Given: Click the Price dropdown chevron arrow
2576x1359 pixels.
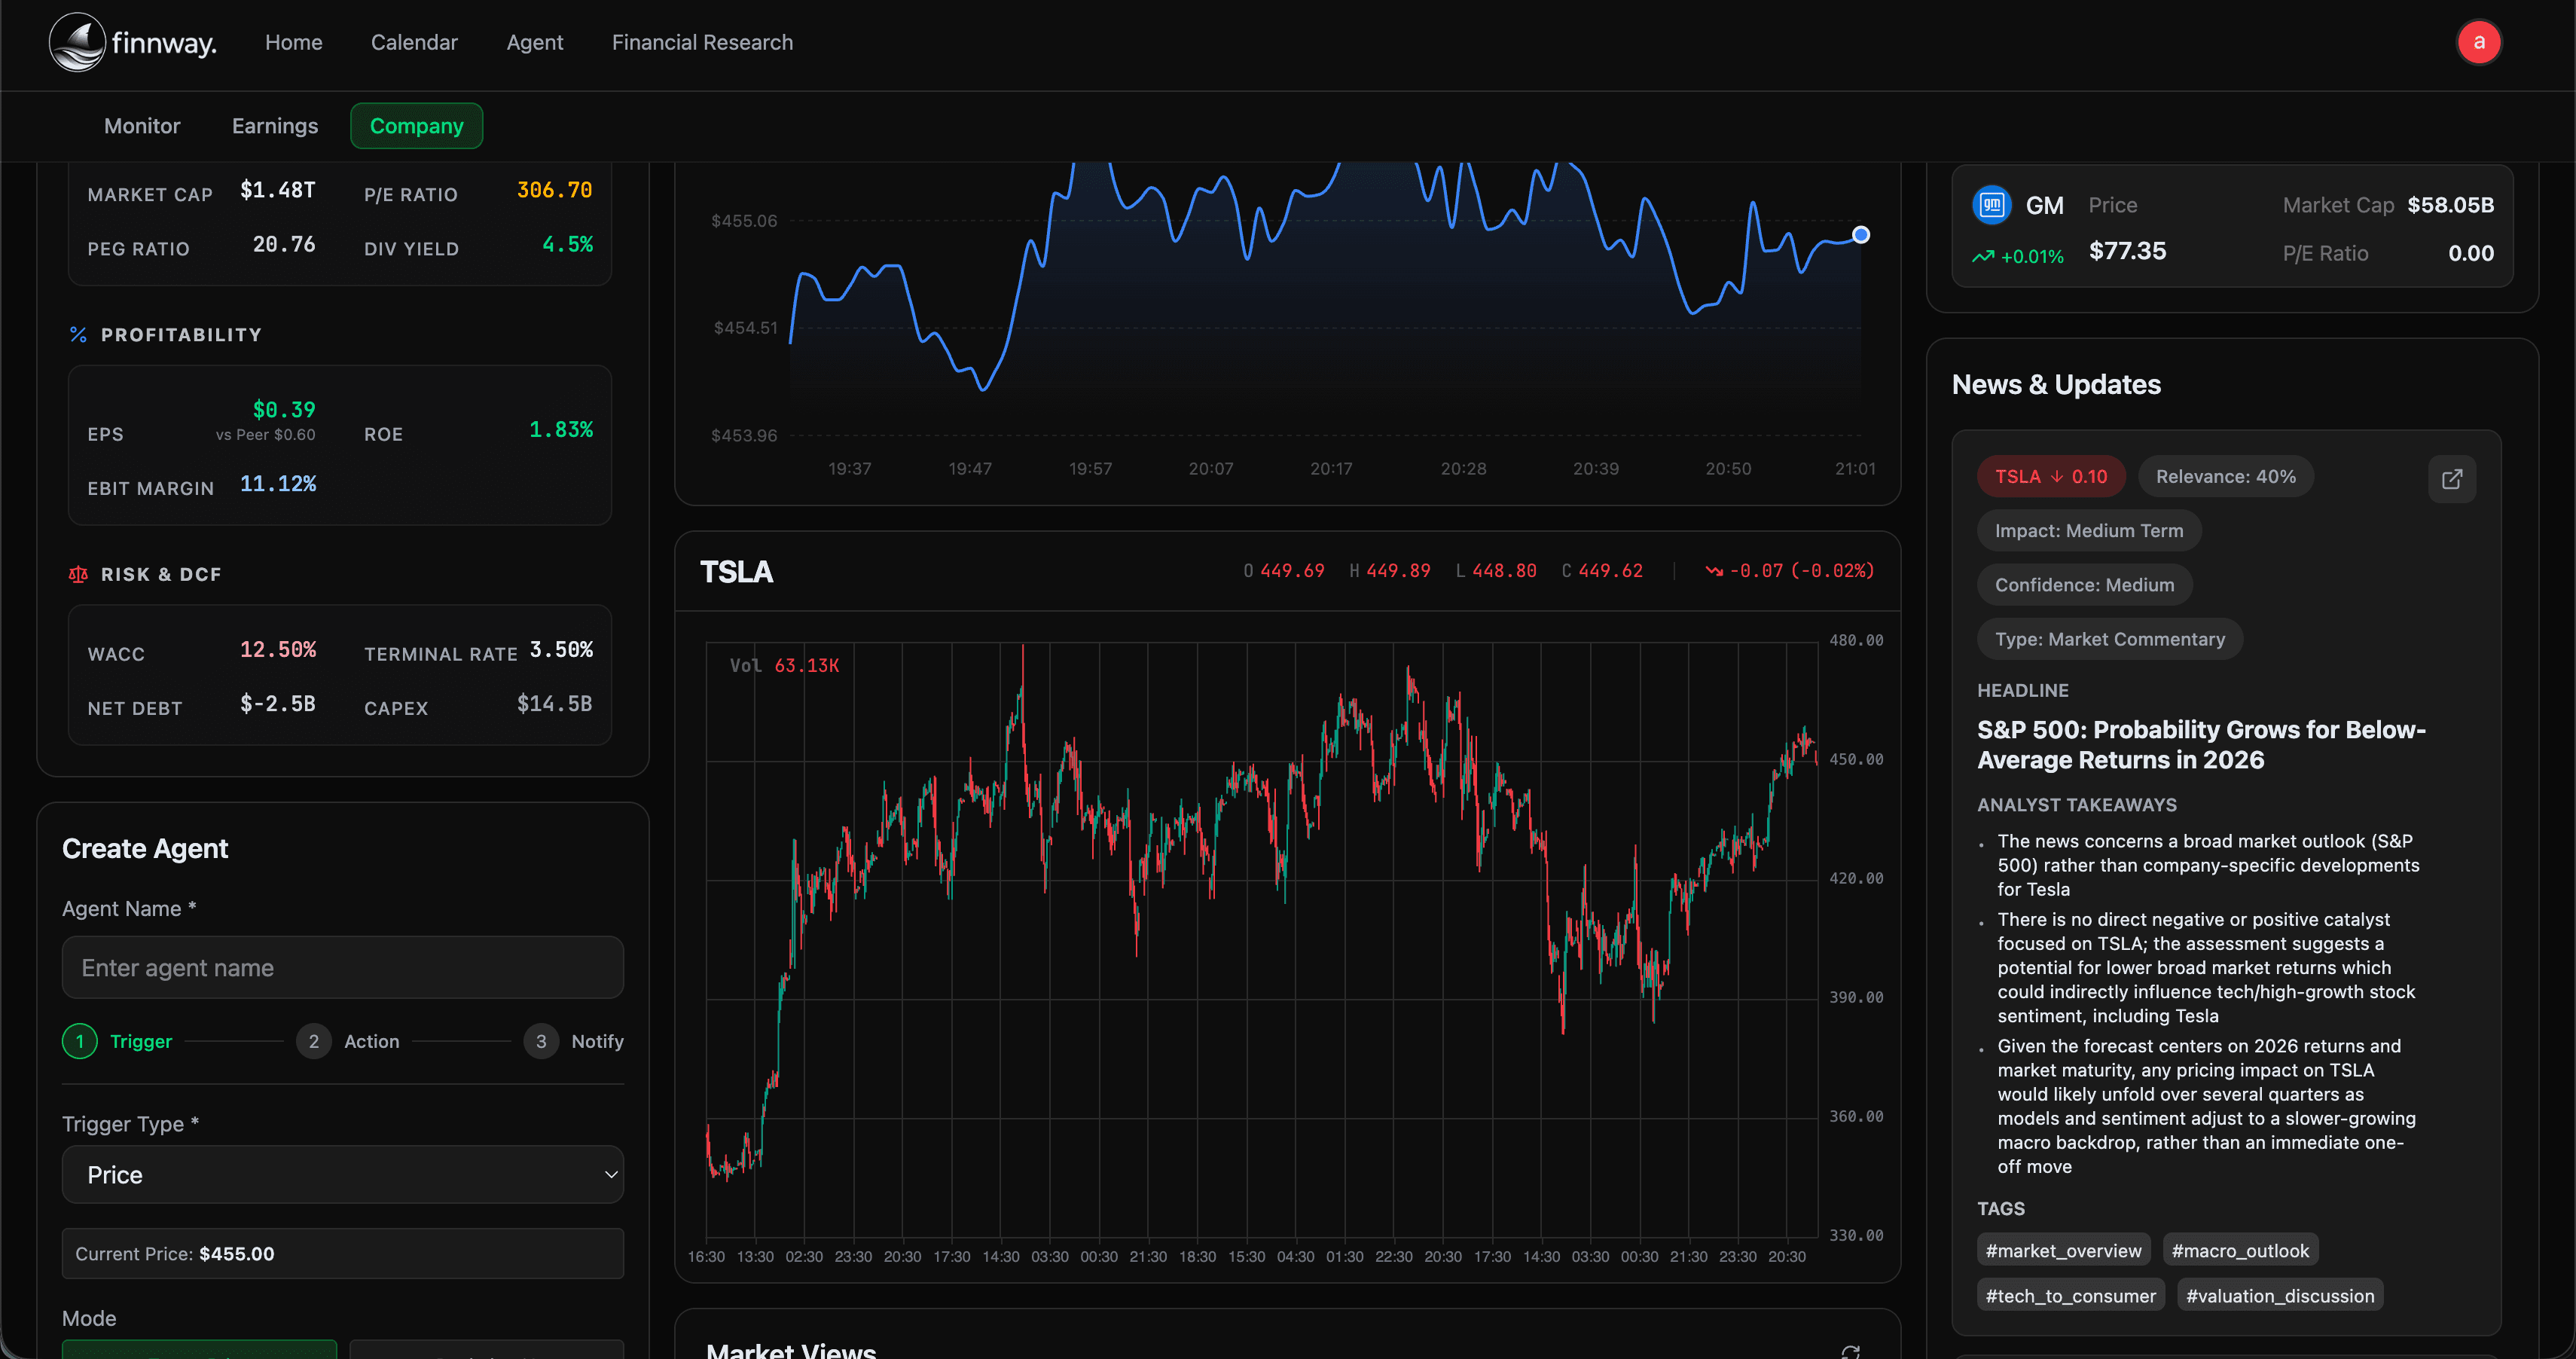Looking at the screenshot, I should point(611,1175).
